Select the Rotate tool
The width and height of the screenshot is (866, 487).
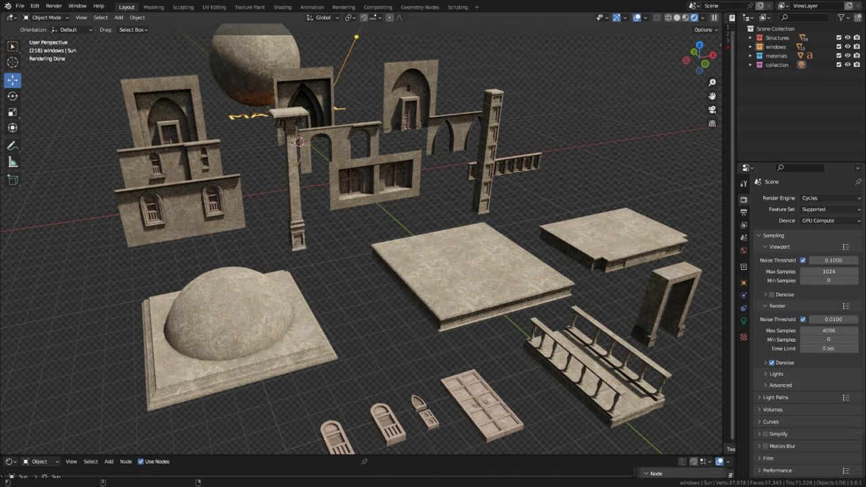pos(13,96)
